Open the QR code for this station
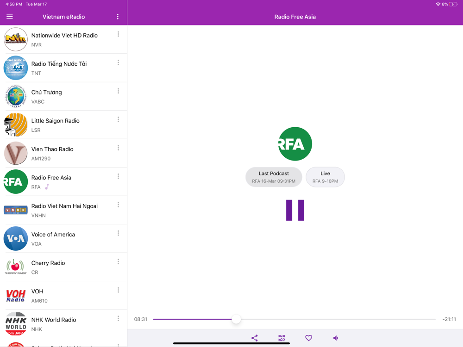The width and height of the screenshot is (463, 347). tap(282, 338)
